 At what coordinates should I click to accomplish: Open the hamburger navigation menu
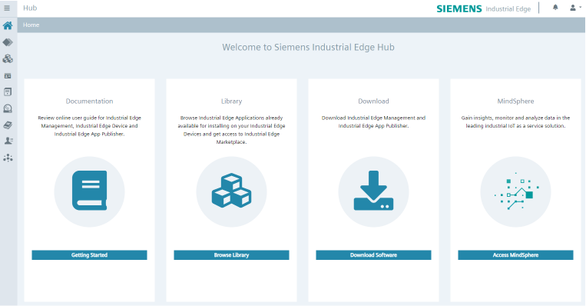pyautogui.click(x=7, y=8)
